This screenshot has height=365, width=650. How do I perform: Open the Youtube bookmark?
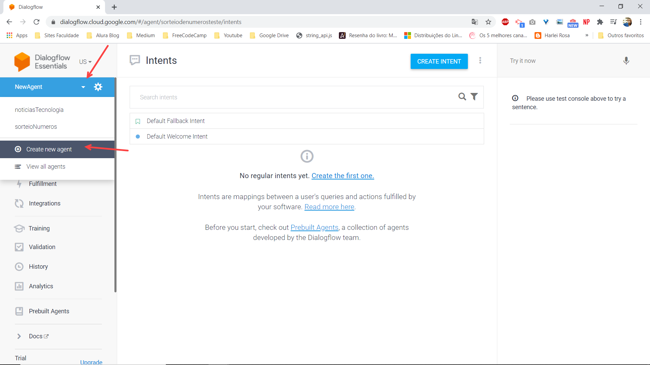tap(229, 35)
